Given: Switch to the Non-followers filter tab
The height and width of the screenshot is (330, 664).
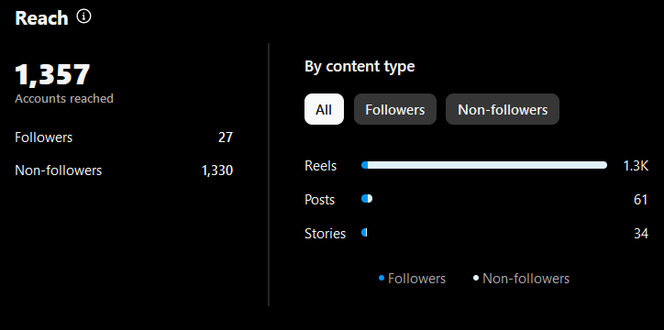Looking at the screenshot, I should point(503,109).
